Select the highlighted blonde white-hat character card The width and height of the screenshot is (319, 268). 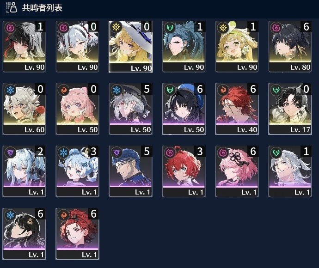(x=131, y=47)
